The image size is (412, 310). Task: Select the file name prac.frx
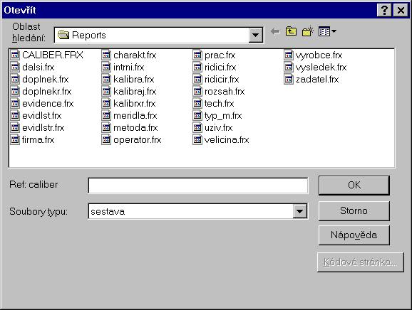coord(220,55)
